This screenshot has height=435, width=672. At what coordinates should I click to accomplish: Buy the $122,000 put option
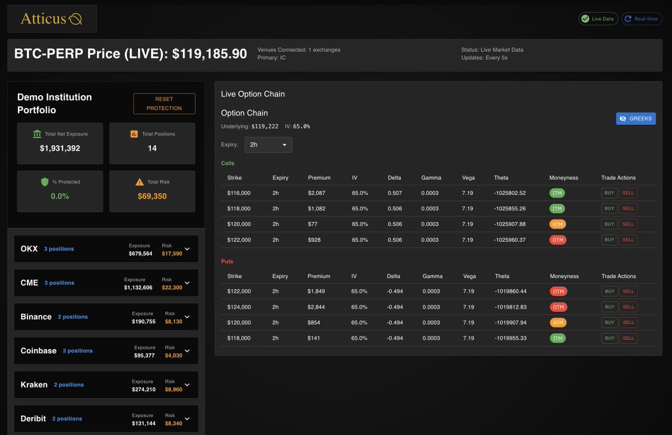coord(609,291)
